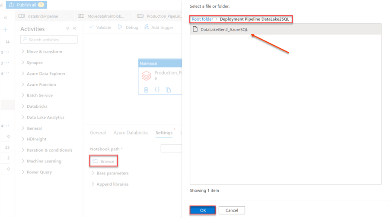Screen dimensions: 389x218
Task: Click the Publish all upload icon
Action: [11, 5]
